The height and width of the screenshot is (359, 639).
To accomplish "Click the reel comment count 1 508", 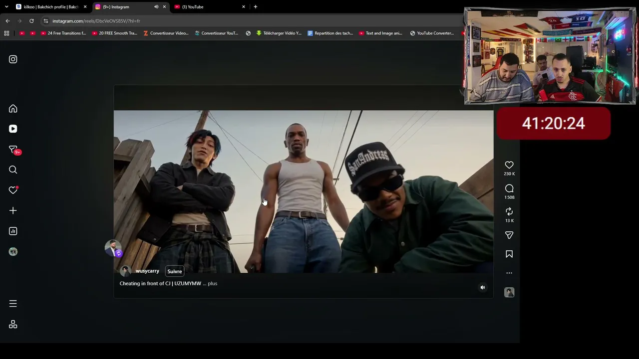I will tap(509, 197).
